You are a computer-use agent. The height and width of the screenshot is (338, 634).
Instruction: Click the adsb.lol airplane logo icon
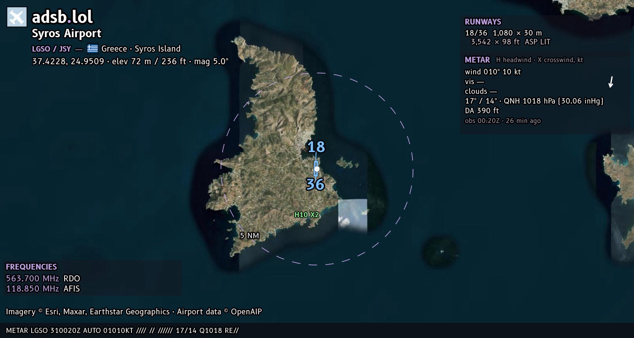(17, 17)
